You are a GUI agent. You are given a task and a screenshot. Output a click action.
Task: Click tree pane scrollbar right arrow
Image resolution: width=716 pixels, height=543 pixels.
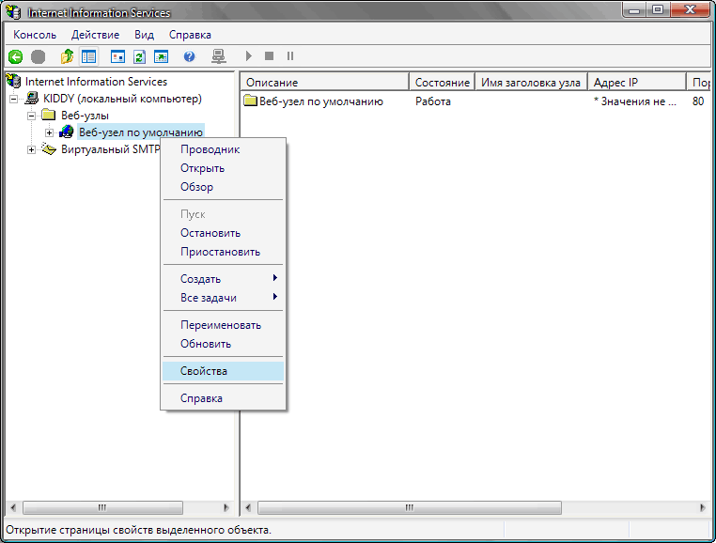pyautogui.click(x=226, y=507)
